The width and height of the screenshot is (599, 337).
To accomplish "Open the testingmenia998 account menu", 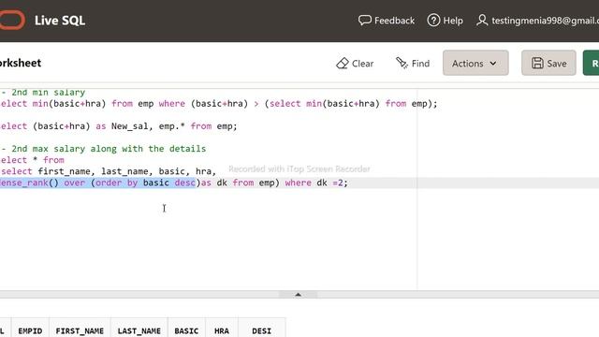I will point(545,21).
